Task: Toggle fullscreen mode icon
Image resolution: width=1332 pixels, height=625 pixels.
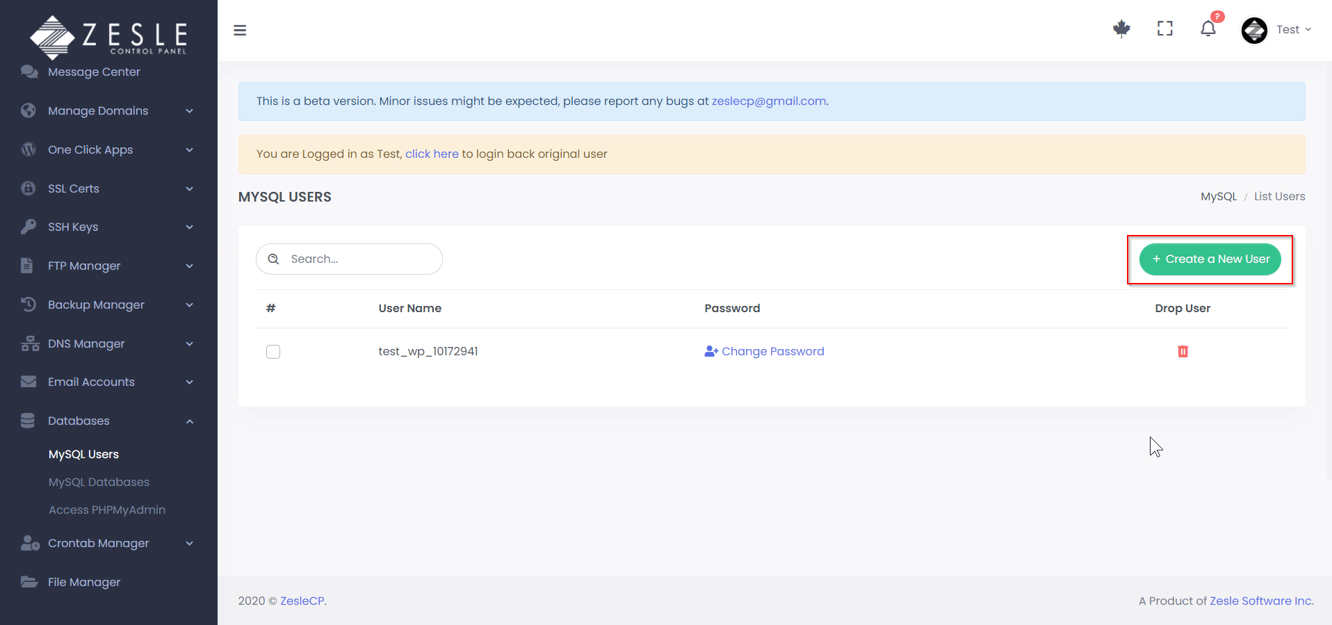Action: (x=1164, y=29)
